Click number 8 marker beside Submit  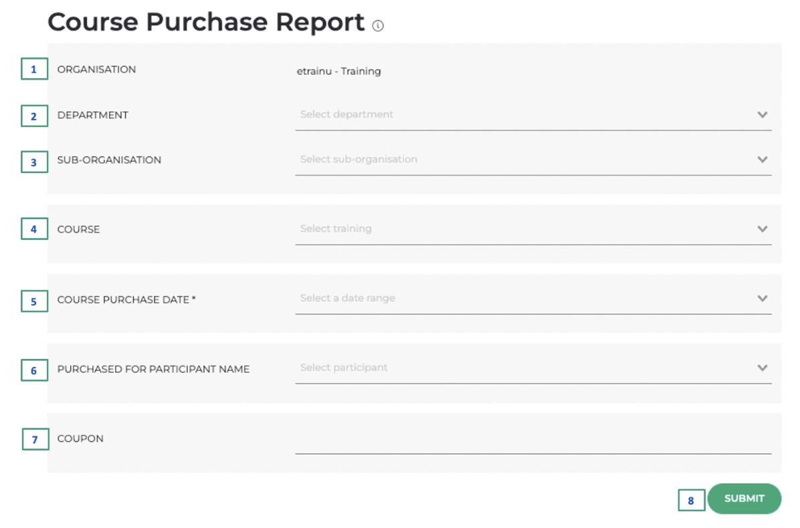click(x=691, y=500)
